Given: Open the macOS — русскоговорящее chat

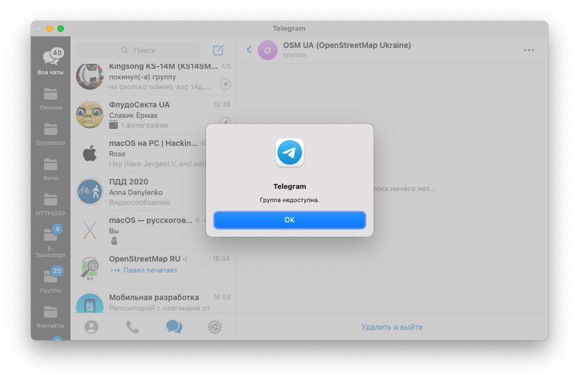Looking at the screenshot, I should pyautogui.click(x=153, y=230).
